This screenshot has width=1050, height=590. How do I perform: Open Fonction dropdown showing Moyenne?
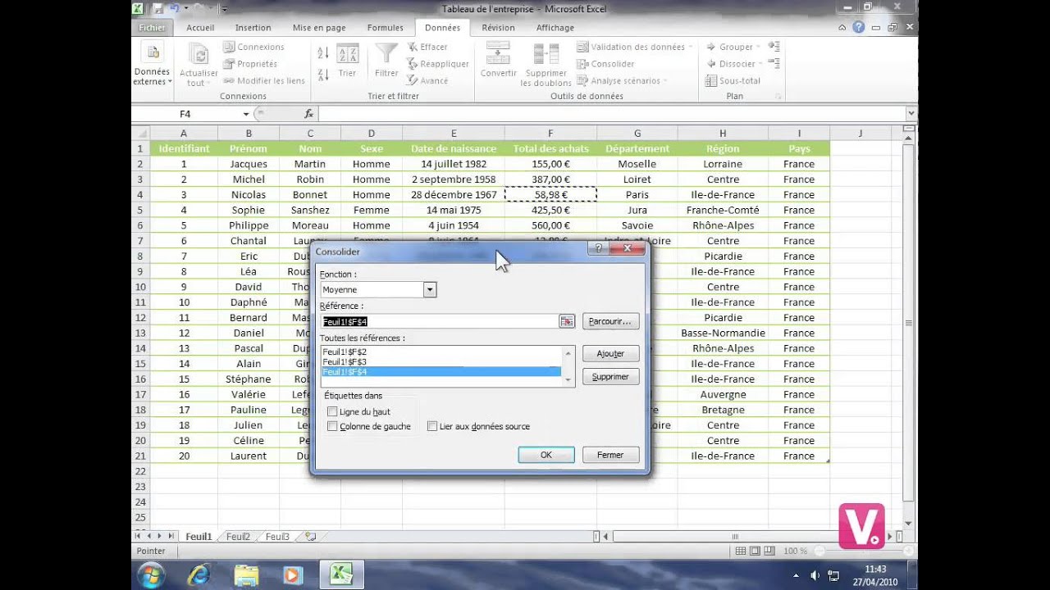[429, 289]
